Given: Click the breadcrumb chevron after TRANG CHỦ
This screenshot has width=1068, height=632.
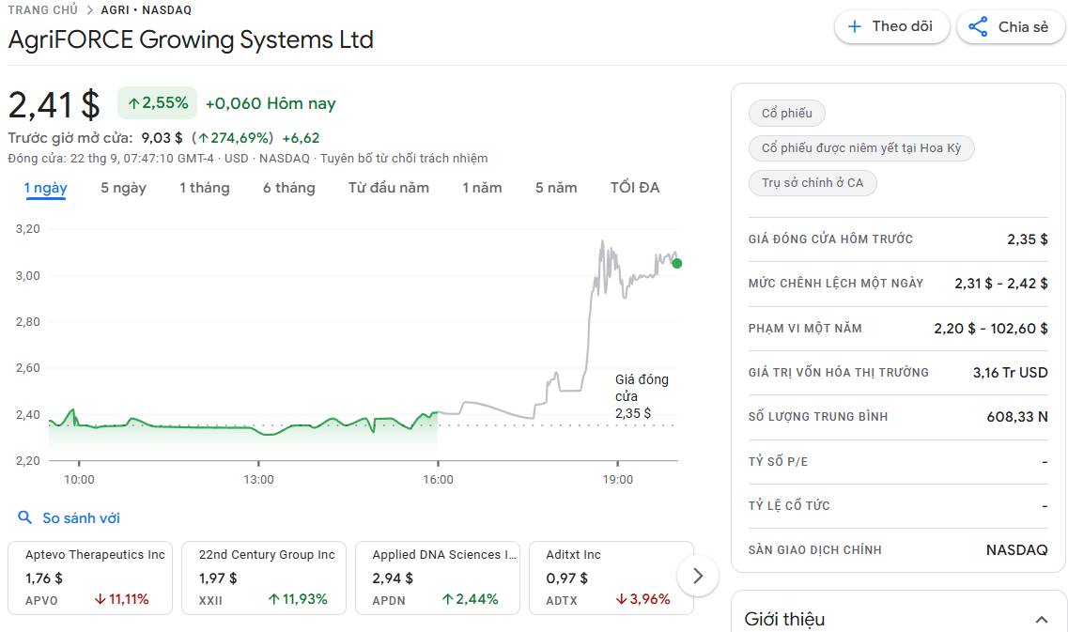Looking at the screenshot, I should click(x=89, y=10).
